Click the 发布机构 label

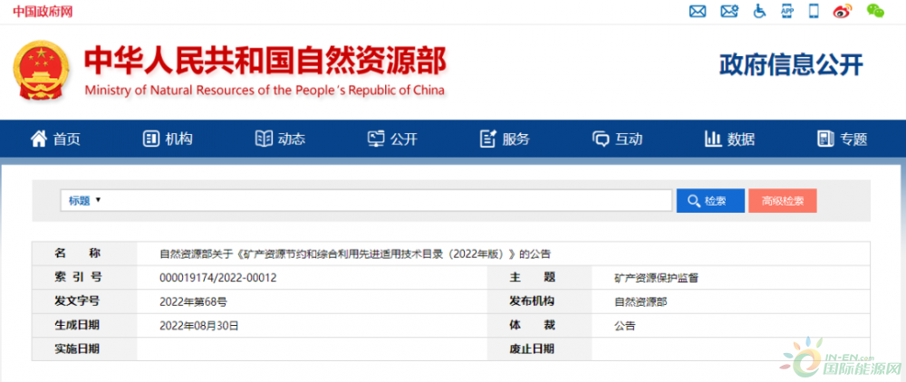point(532,301)
